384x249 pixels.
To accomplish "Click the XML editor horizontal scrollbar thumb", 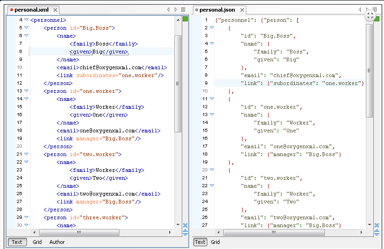I will 79,232.
